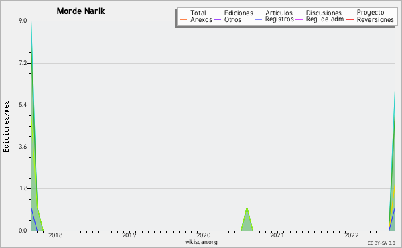Click the 2022 x-axis label
Screen dimensions: 402x248
(351, 235)
